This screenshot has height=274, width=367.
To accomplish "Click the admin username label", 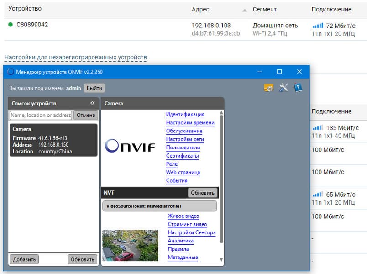I will click(73, 88).
